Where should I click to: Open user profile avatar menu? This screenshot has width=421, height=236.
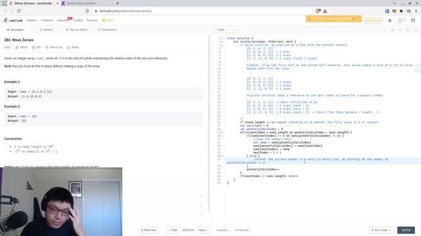pos(413,20)
